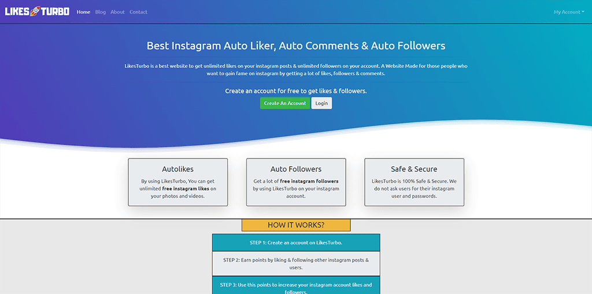The image size is (592, 294).
Task: Open the About page link
Action: (x=117, y=12)
